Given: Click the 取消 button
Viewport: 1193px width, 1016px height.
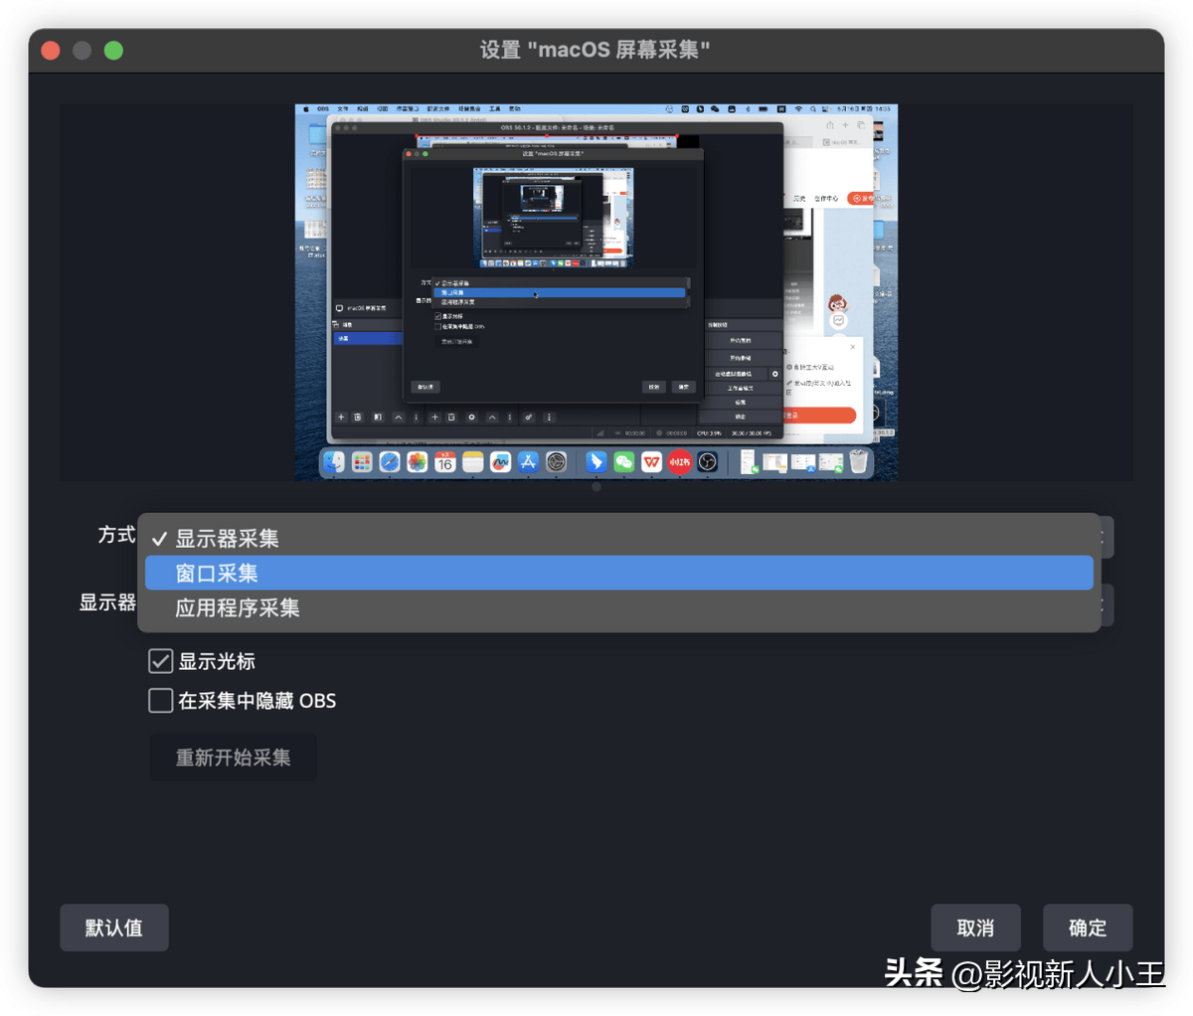Looking at the screenshot, I should (x=974, y=928).
